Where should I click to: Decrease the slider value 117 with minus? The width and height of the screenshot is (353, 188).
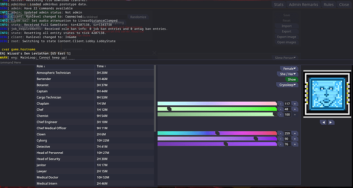[280, 104]
